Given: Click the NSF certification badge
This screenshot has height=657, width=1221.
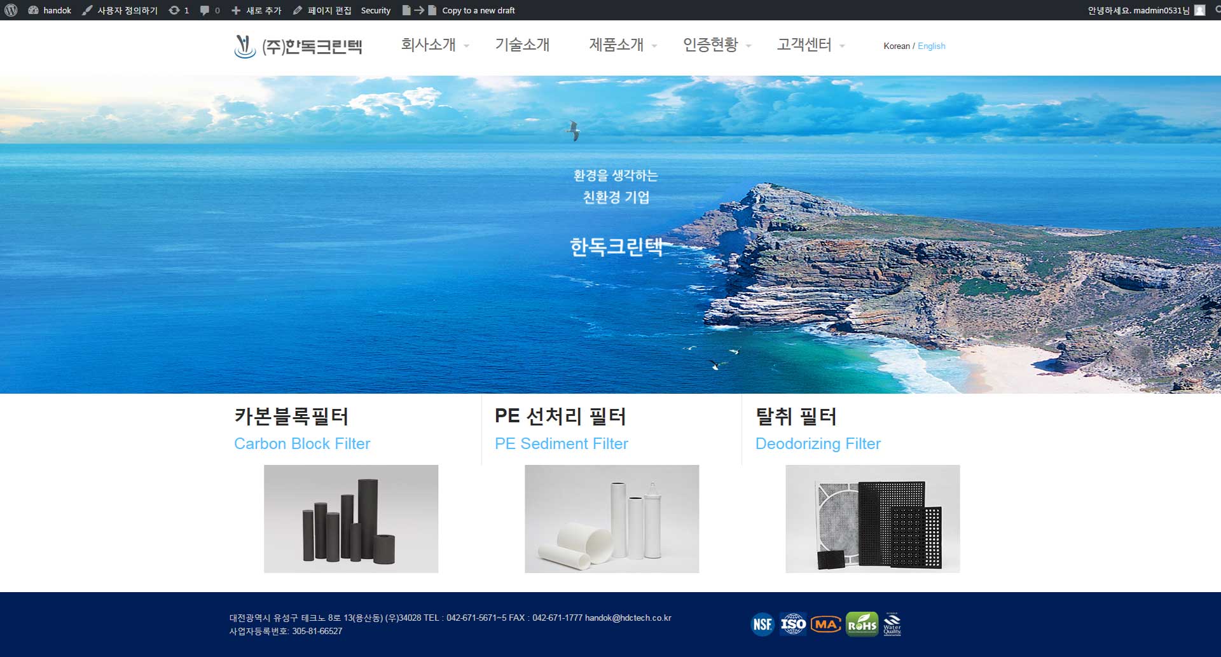Looking at the screenshot, I should [x=762, y=624].
